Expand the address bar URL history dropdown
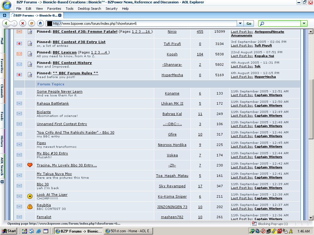Image resolution: width=314 pixels, height=235 pixels. [240, 23]
